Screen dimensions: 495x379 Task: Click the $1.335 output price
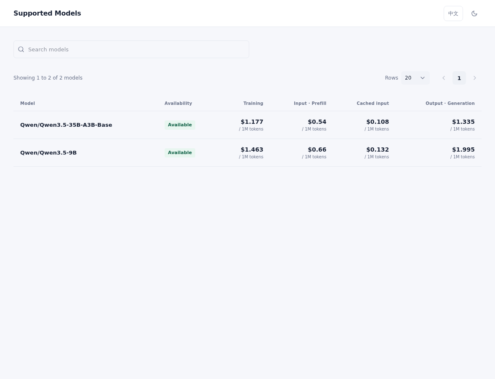[463, 122]
